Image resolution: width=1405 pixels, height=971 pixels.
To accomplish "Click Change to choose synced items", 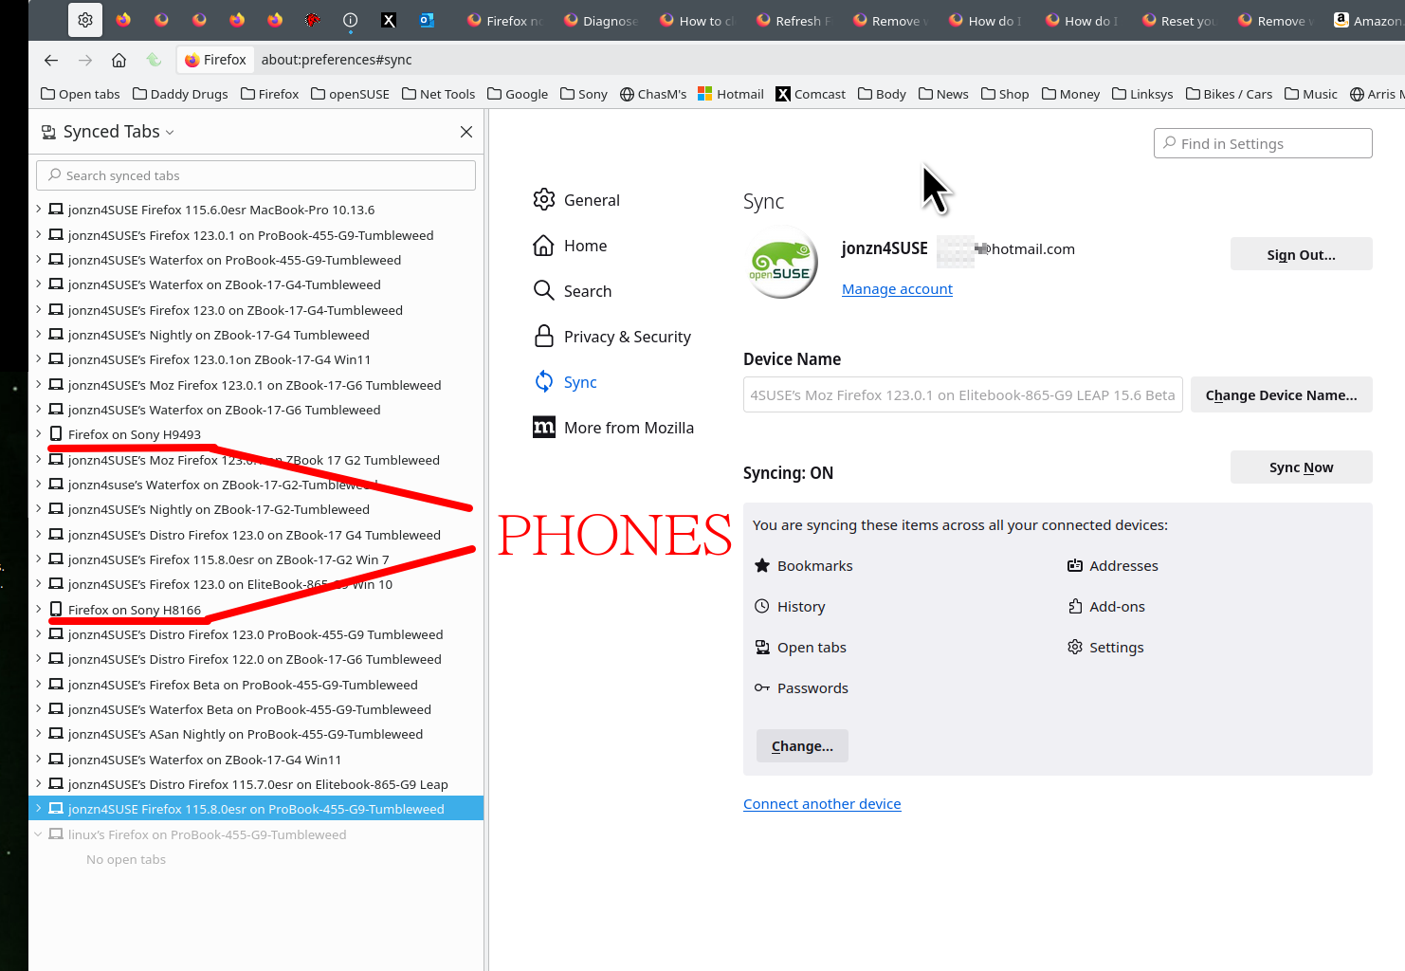I will click(x=802, y=745).
